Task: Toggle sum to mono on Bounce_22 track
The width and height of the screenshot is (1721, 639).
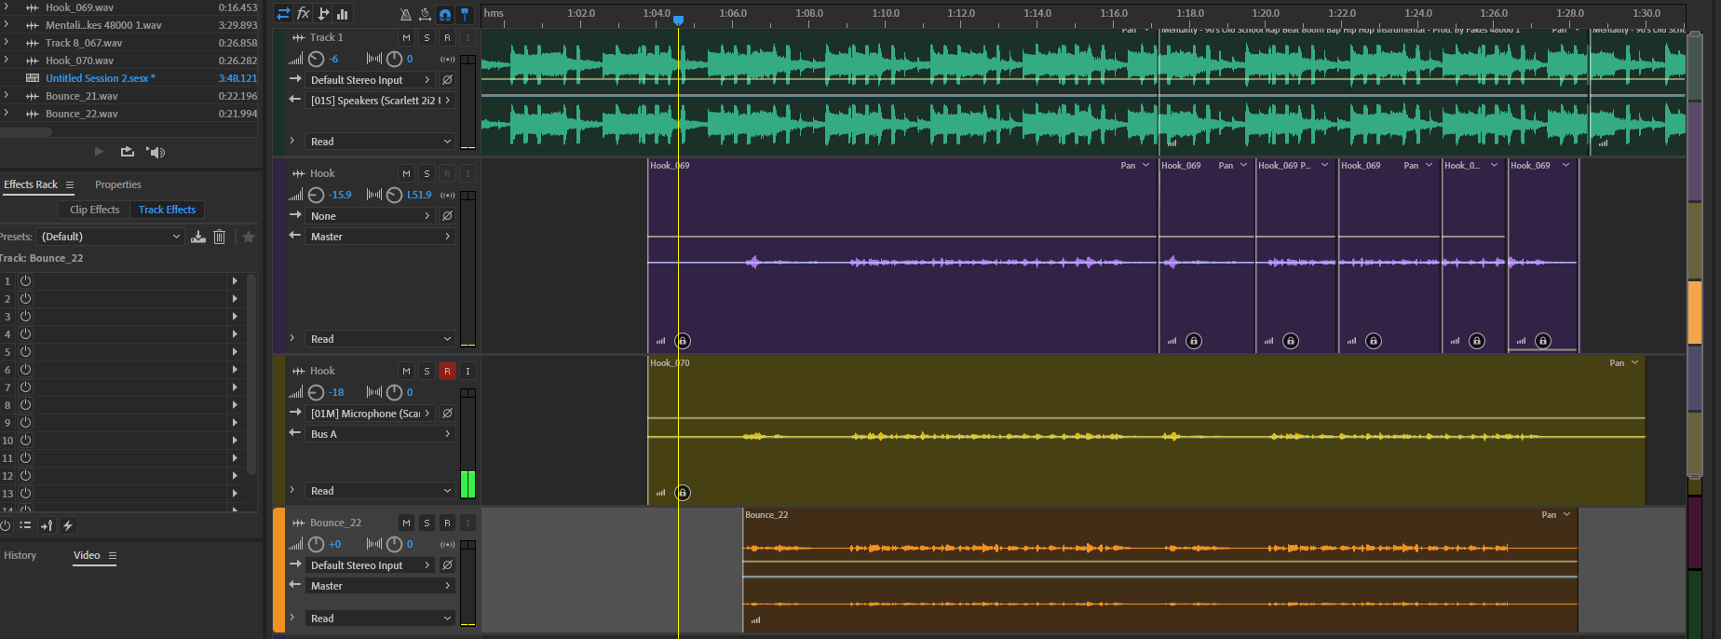Action: pyautogui.click(x=448, y=544)
